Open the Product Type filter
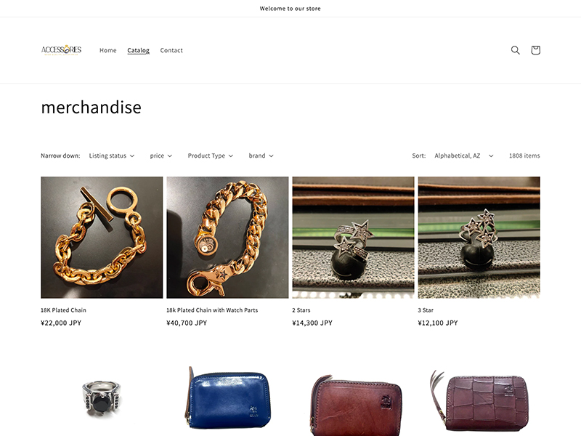The height and width of the screenshot is (436, 581). [x=210, y=156]
